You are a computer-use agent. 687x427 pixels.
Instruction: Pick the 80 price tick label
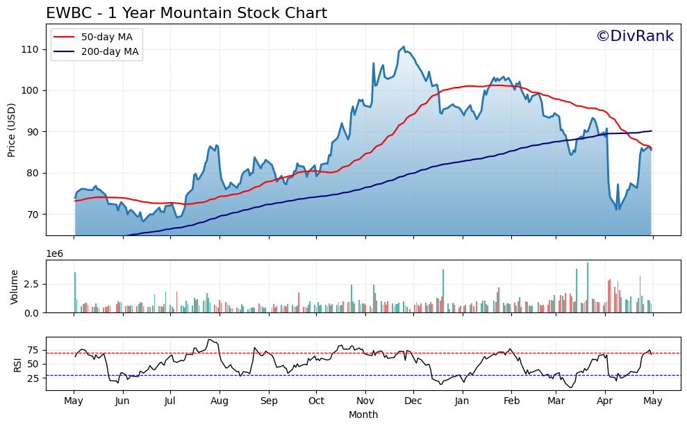[x=33, y=173]
